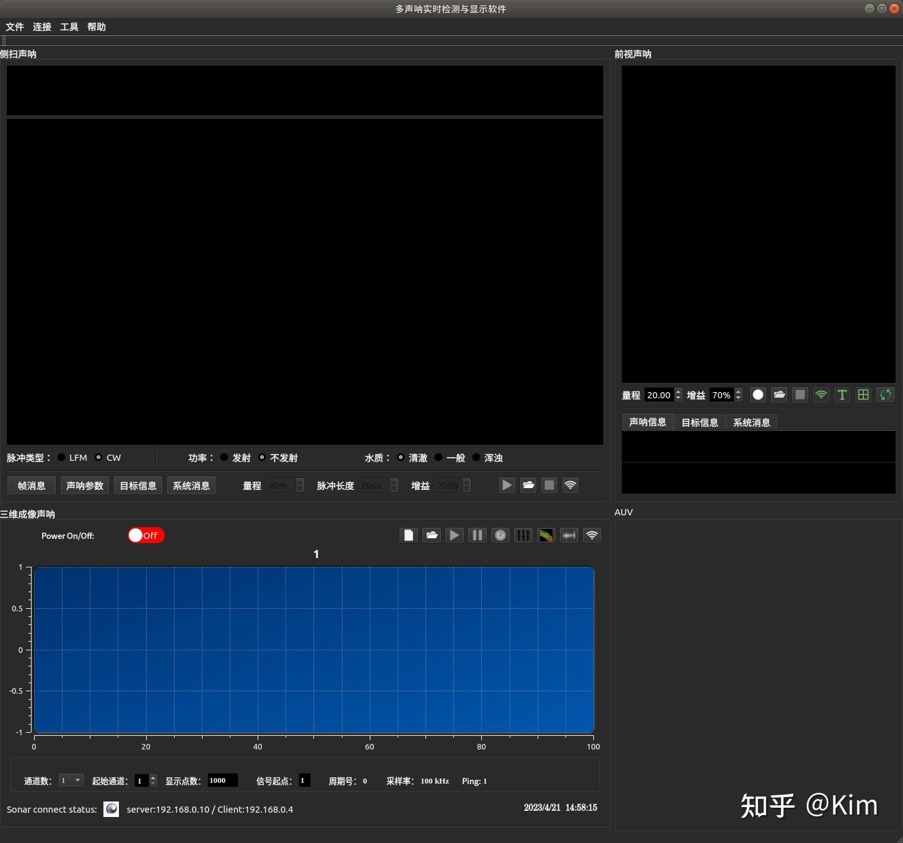
Task: Open the 连接 menu
Action: click(42, 27)
